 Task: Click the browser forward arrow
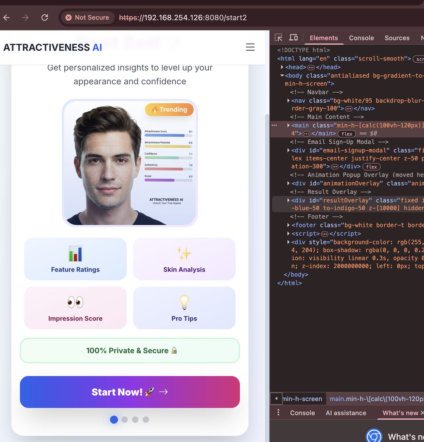click(x=25, y=17)
